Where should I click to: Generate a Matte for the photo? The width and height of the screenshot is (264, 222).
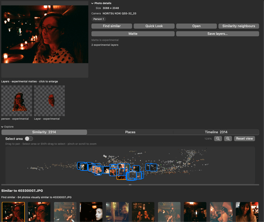133,34
